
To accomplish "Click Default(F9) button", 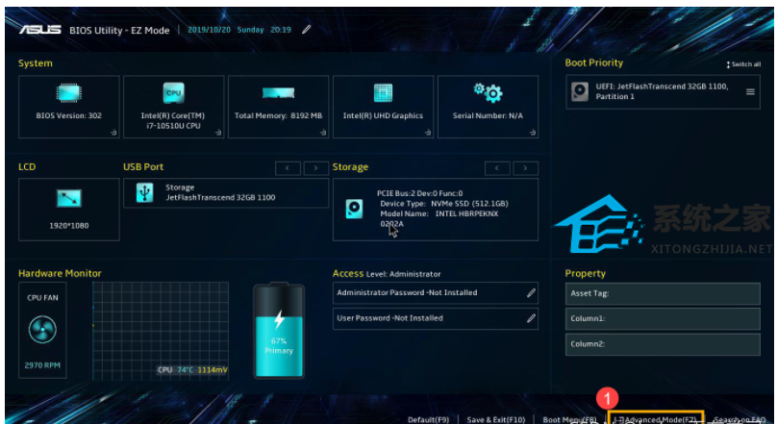I will point(428,419).
